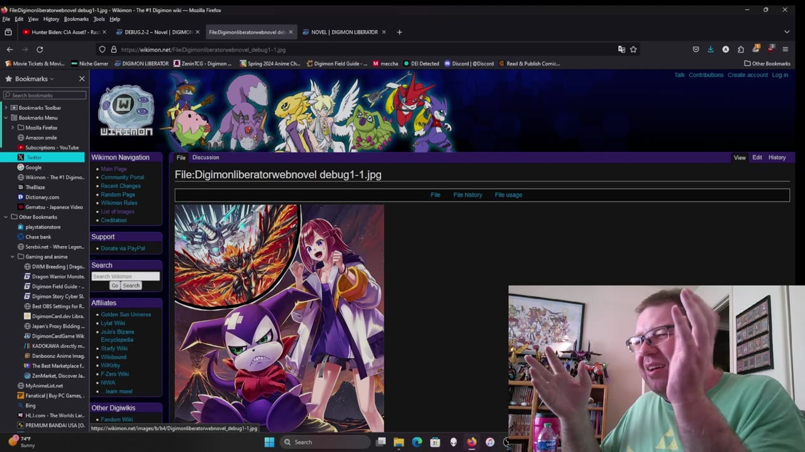Open the Firefox hamburger application menu
805x452 pixels.
pos(785,50)
